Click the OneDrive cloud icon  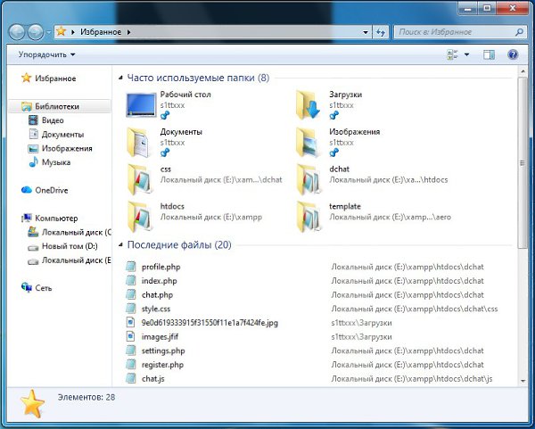coord(26,190)
